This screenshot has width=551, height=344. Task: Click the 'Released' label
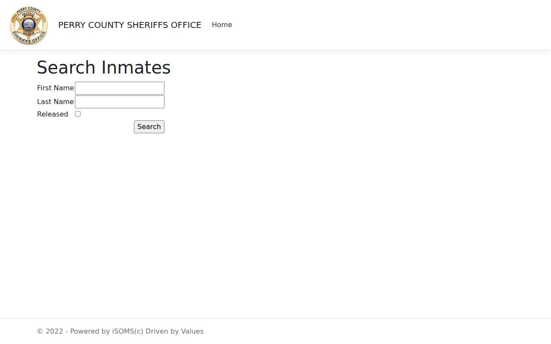pyautogui.click(x=53, y=114)
